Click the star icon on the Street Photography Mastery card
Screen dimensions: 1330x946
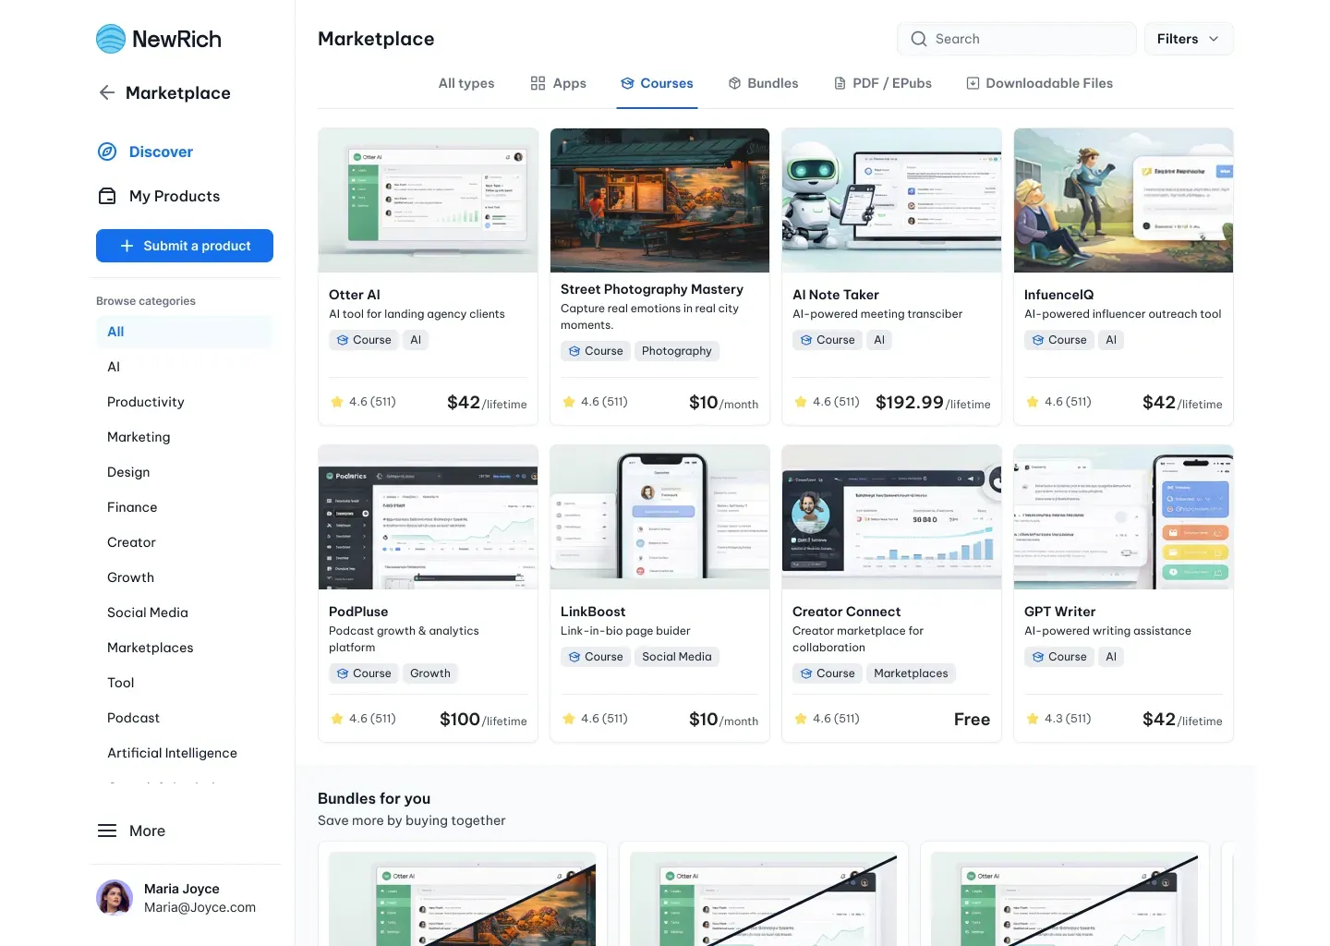[569, 402]
